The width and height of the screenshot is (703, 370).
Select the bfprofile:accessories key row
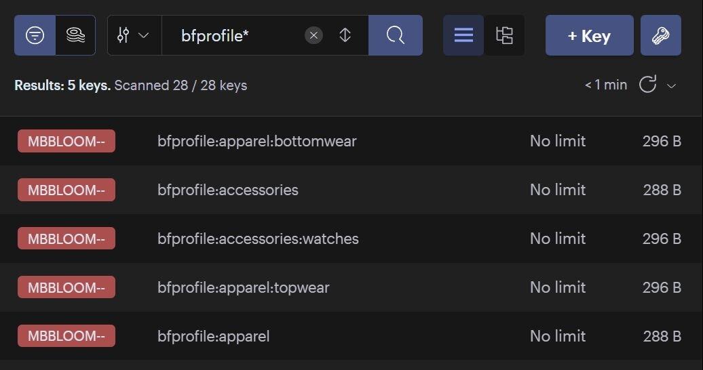pos(351,190)
